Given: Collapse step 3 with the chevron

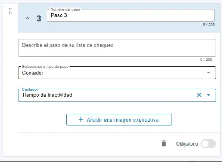Looking at the screenshot, I should coord(27,18).
